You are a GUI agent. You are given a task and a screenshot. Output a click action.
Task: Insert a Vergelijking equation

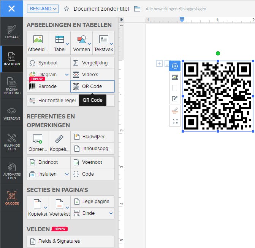(x=92, y=63)
